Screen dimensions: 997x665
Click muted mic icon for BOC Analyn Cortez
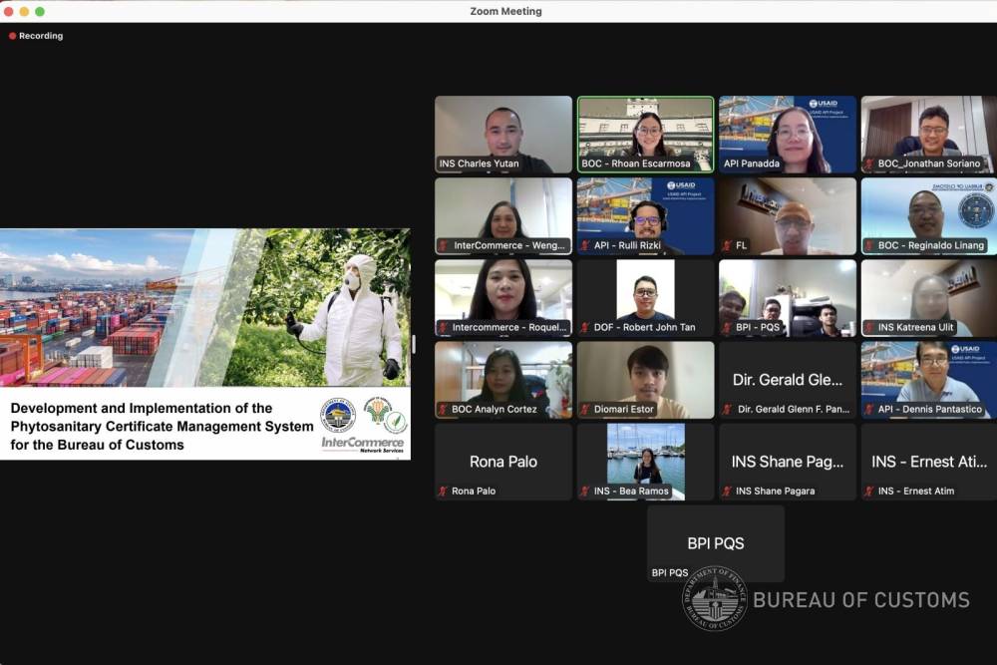pos(443,409)
